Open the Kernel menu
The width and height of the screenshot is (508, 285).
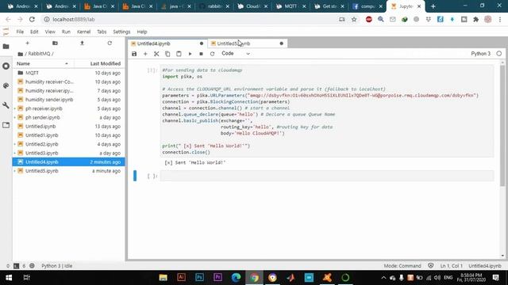pyautogui.click(x=83, y=32)
